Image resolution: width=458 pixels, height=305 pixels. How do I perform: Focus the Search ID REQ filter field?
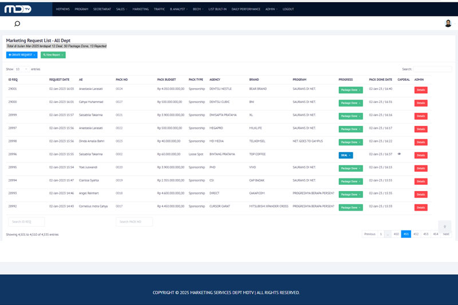point(26,221)
